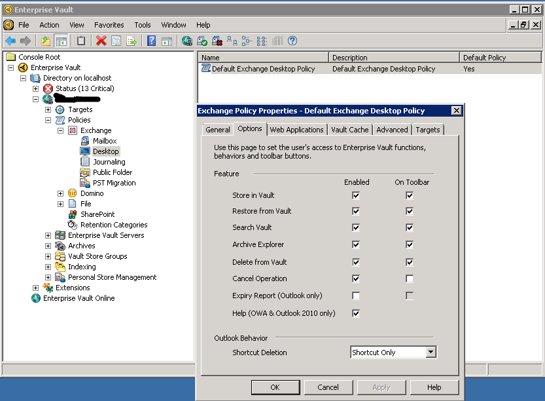Select Enterprise Vault Online in the tree
Image resolution: width=545 pixels, height=401 pixels.
click(79, 298)
